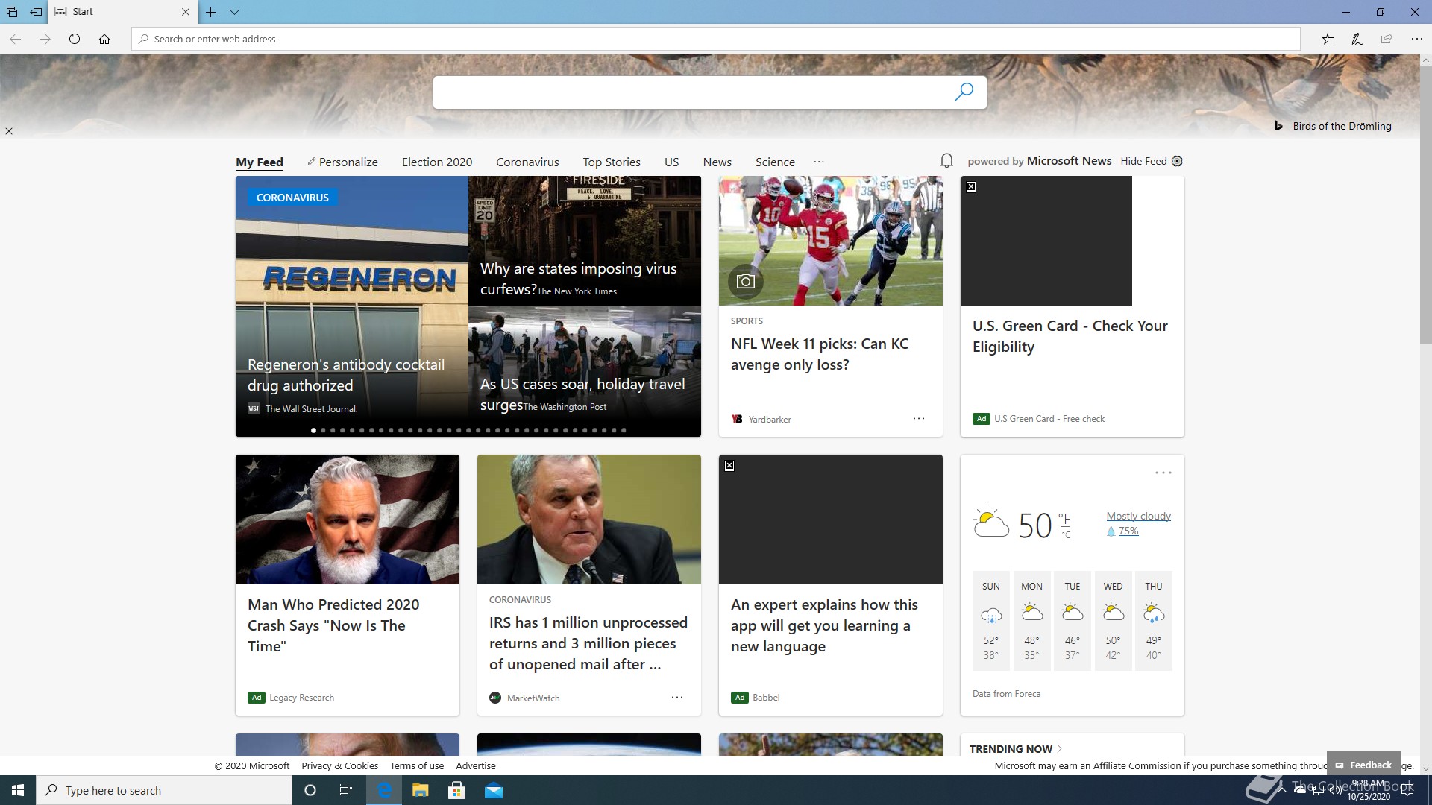Viewport: 1432px width, 805px height.
Task: Set these tabs aside
Action: (x=36, y=12)
